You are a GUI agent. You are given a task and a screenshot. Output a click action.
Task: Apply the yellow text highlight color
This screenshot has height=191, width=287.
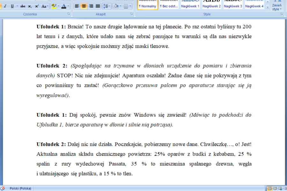pyautogui.click(x=53, y=6)
